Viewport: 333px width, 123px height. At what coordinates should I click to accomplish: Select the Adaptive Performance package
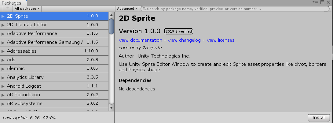pos(54,33)
